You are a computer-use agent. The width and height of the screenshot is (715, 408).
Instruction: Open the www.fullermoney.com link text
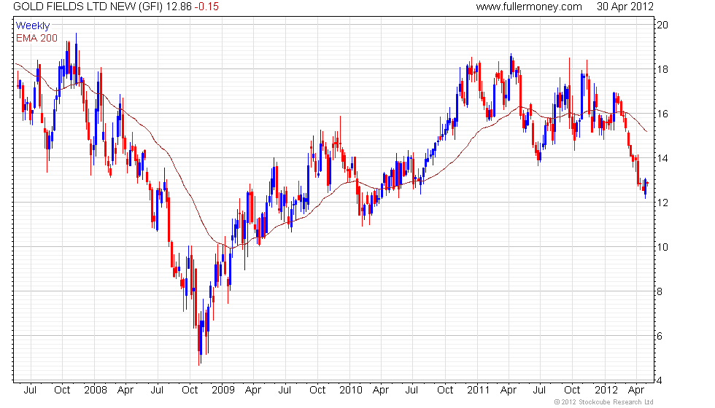coord(529,7)
